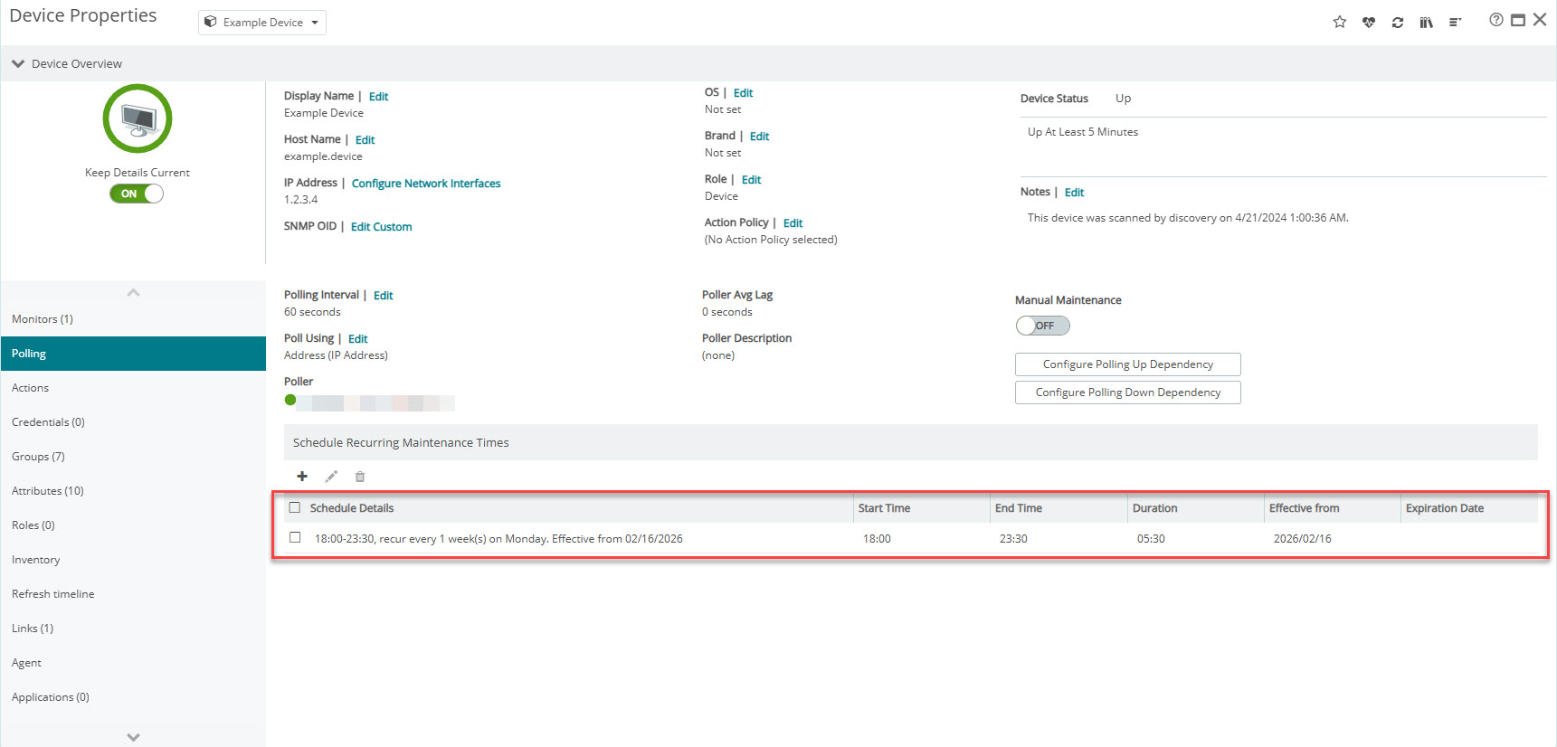Viewport: 1557px width, 747px height.
Task: Check the 18:00-23:30 schedule row checkbox
Action: (x=295, y=537)
